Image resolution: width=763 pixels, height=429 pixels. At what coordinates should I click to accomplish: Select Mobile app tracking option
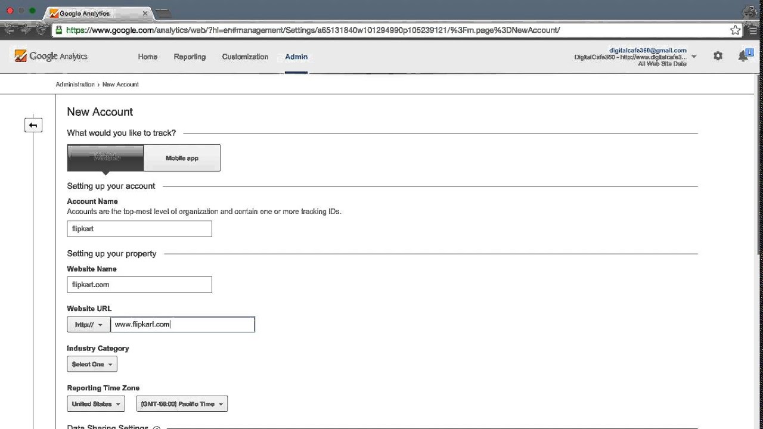(182, 158)
